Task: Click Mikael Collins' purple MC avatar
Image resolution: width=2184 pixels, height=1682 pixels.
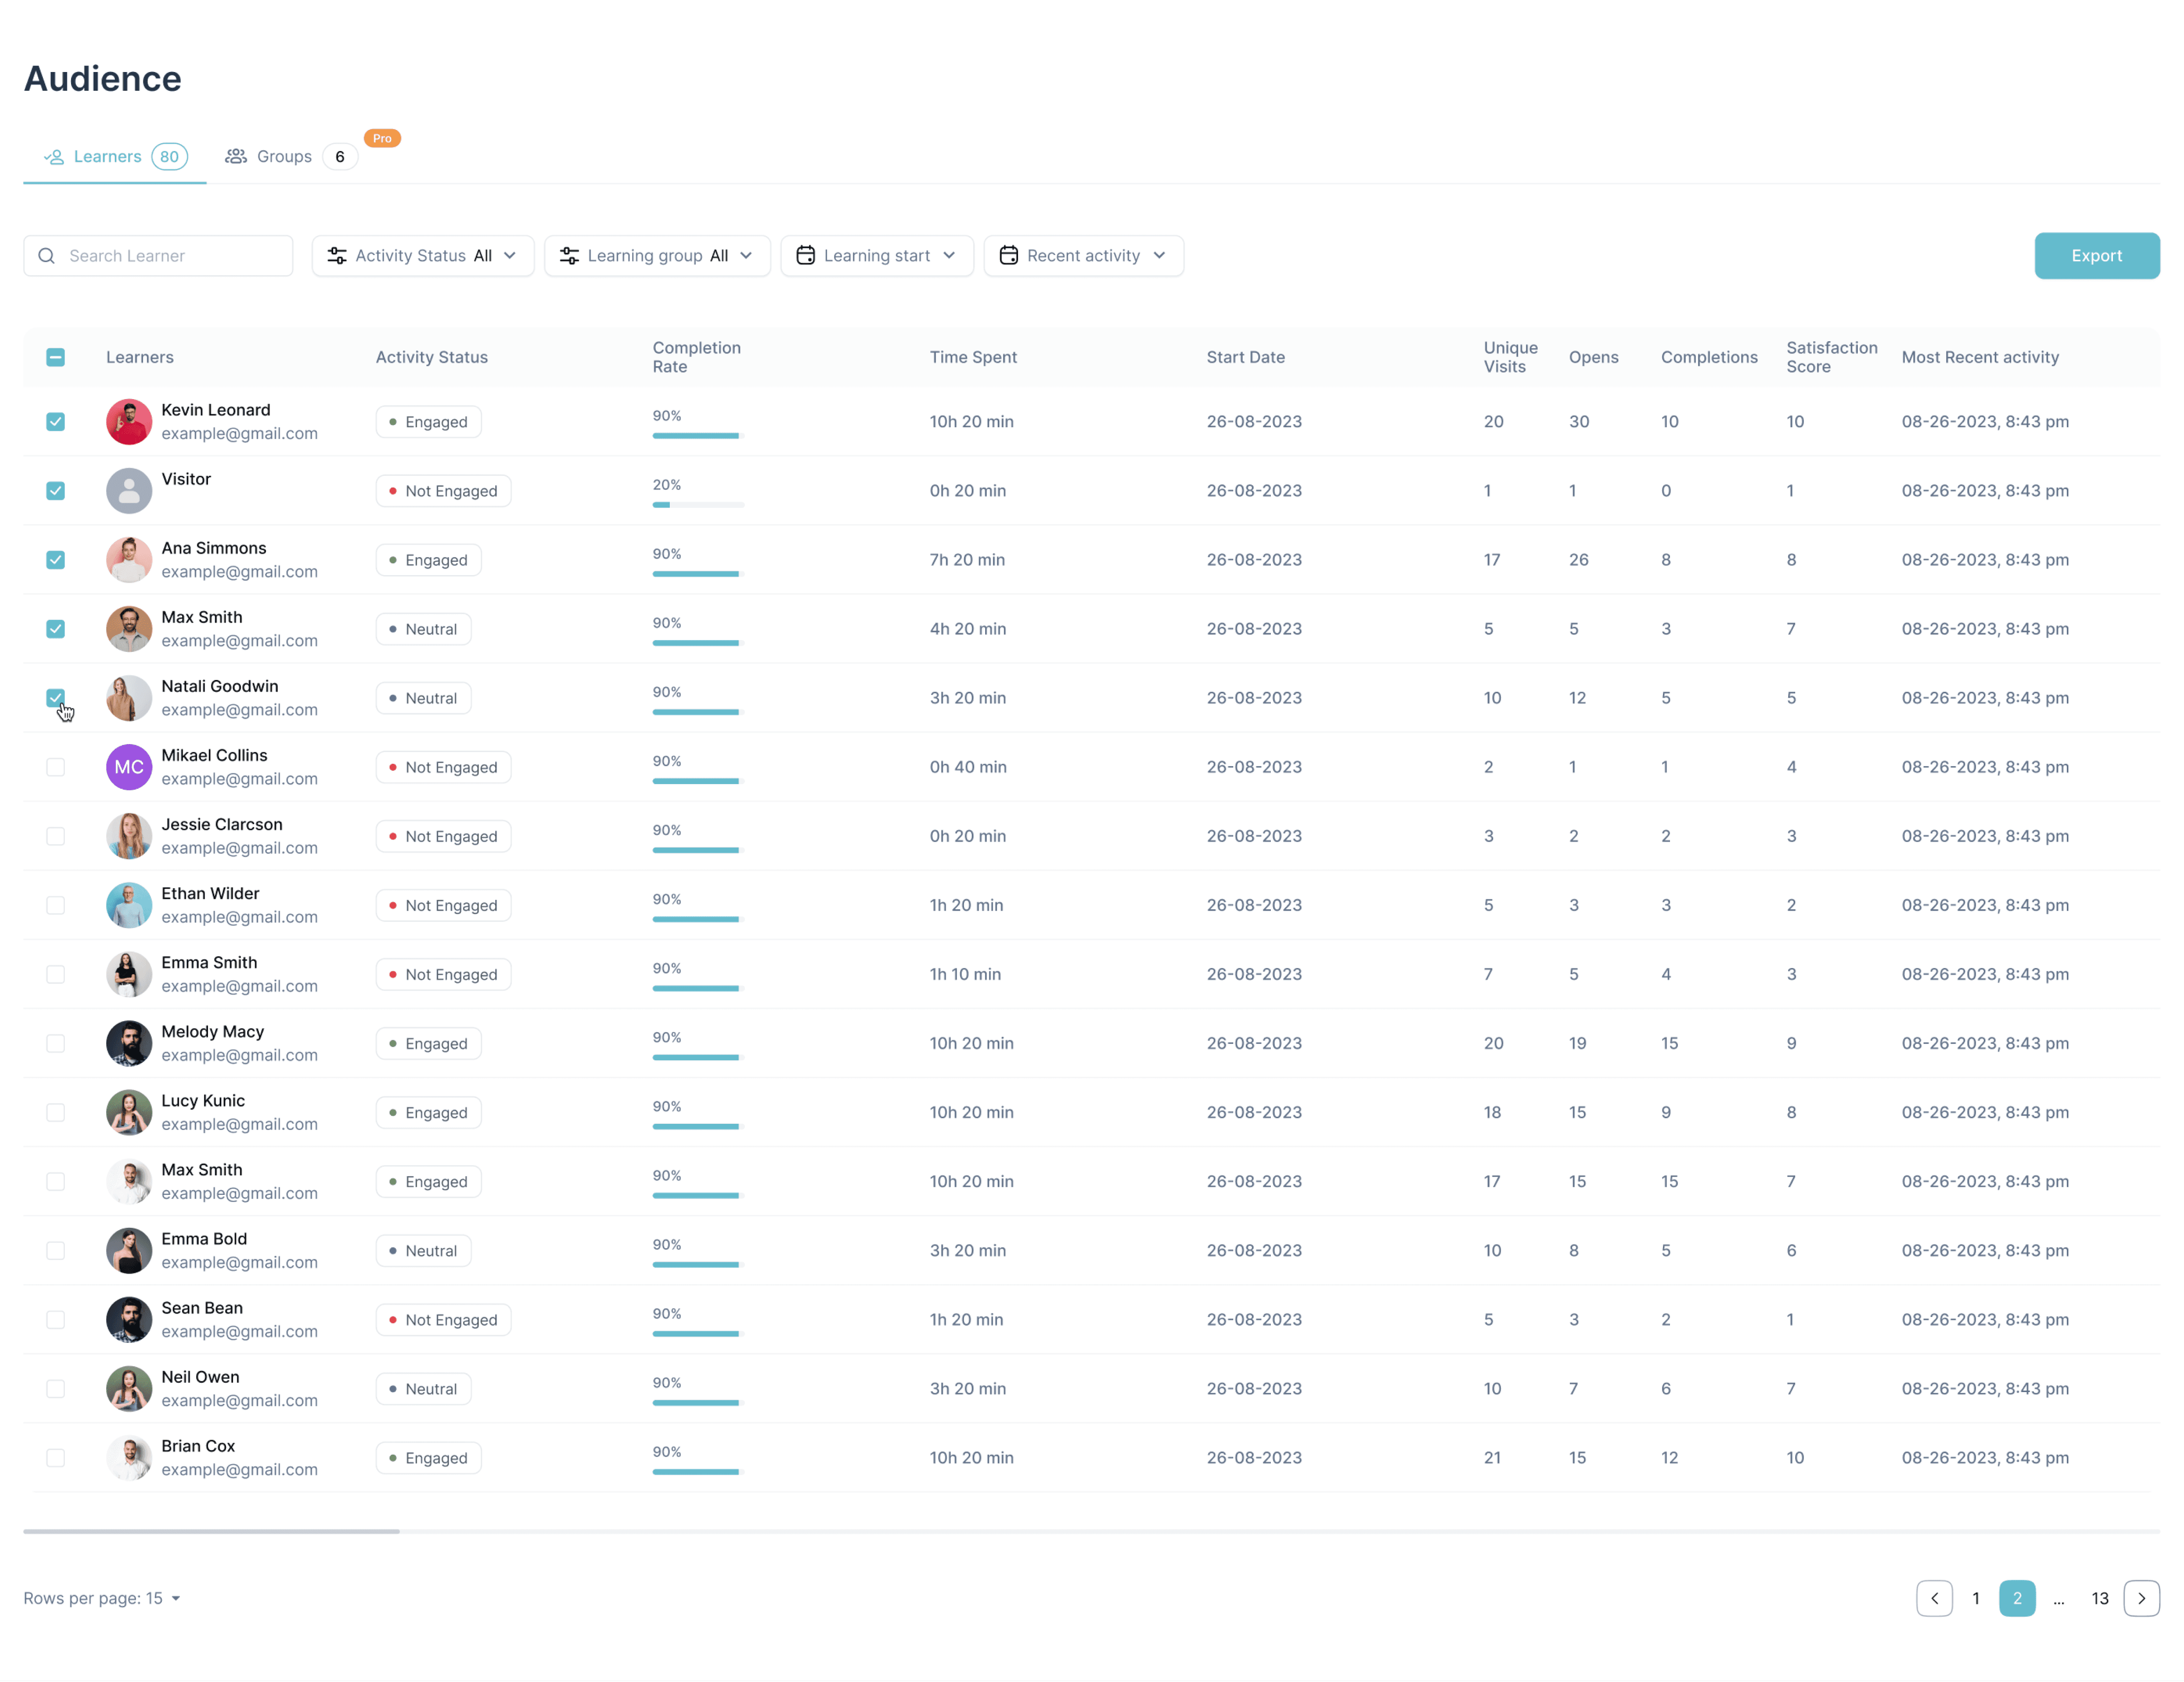Action: click(x=129, y=767)
